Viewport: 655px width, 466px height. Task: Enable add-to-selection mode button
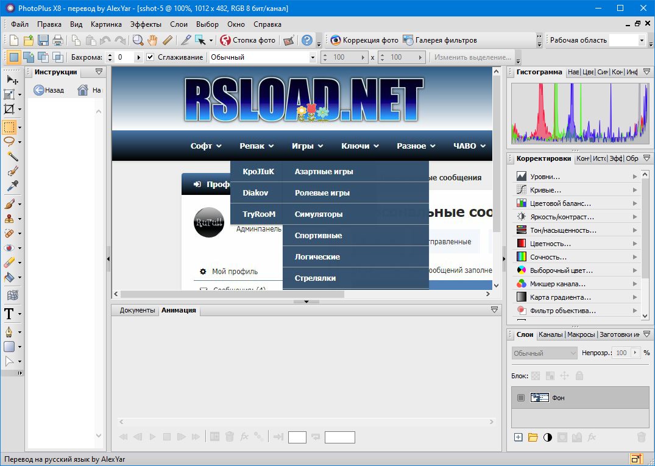[x=29, y=57]
